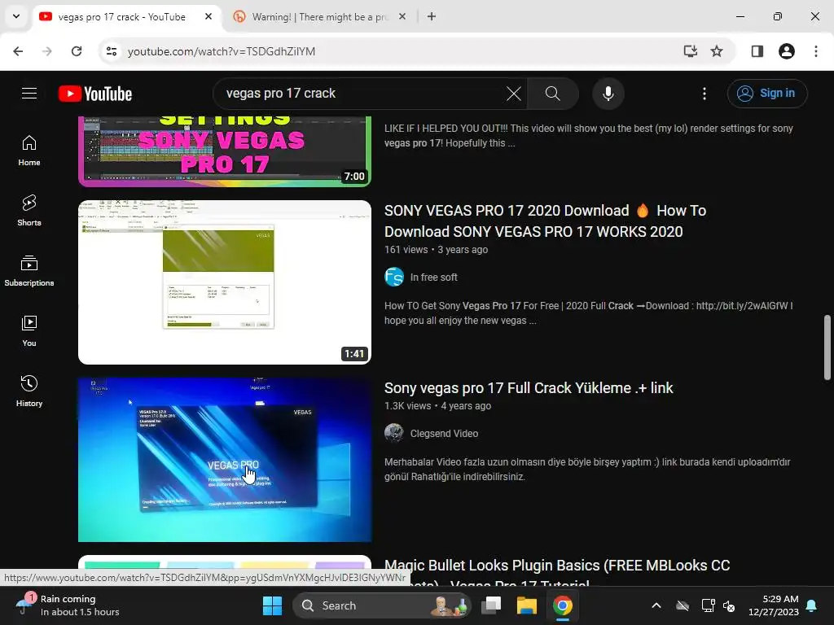Click the browser back arrow
834x625 pixels.
click(x=18, y=51)
